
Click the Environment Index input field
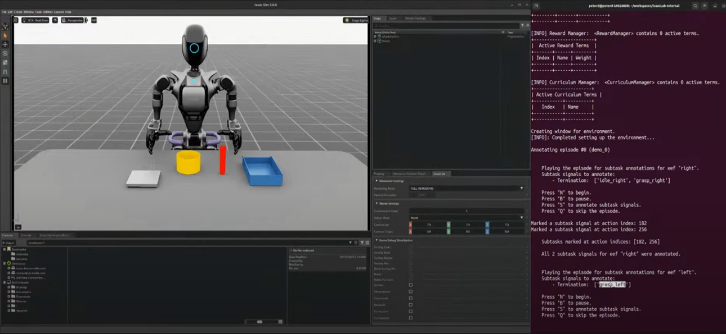(467, 211)
